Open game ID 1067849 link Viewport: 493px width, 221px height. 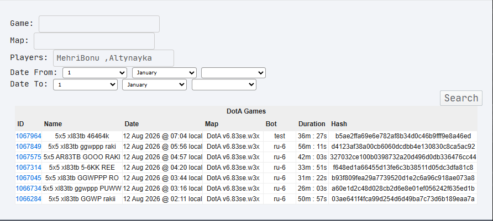(x=28, y=147)
